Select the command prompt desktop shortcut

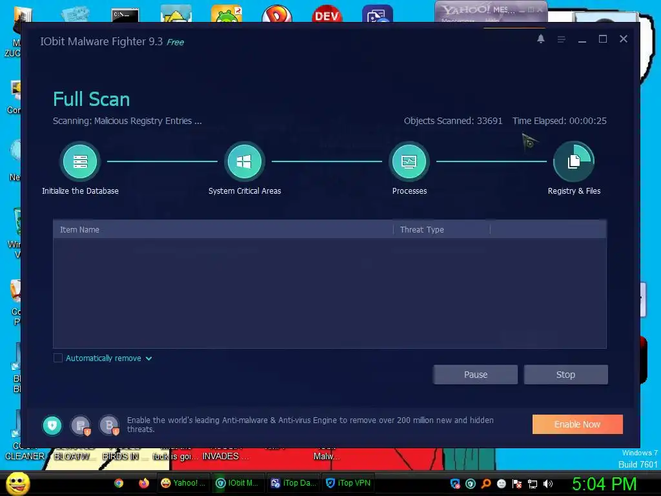point(125,15)
